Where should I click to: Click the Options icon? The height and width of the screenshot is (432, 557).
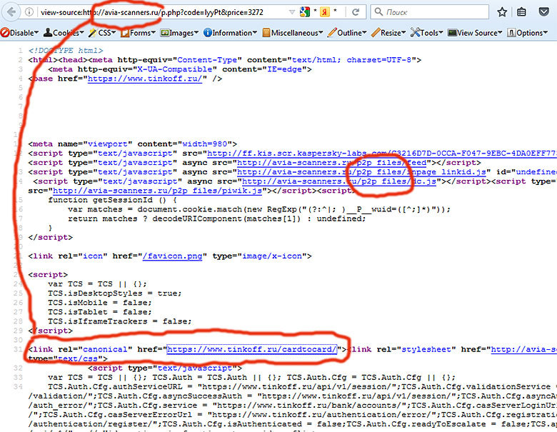pos(511,33)
